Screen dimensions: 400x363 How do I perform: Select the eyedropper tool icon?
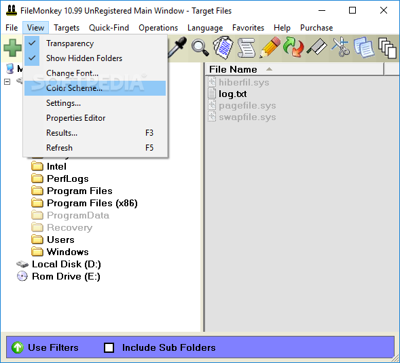tap(177, 47)
